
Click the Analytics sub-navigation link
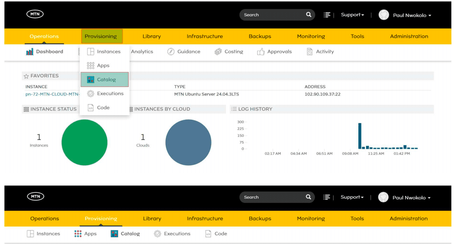click(142, 51)
